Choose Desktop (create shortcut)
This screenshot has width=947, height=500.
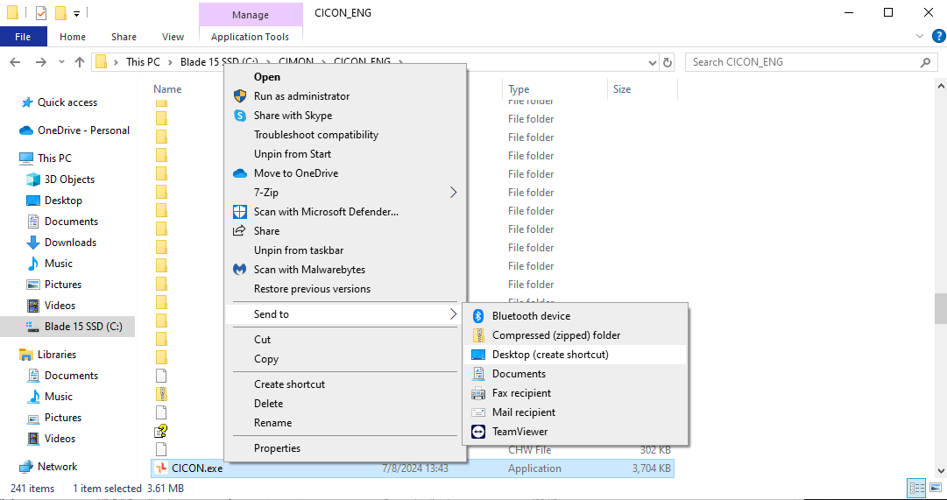click(549, 355)
